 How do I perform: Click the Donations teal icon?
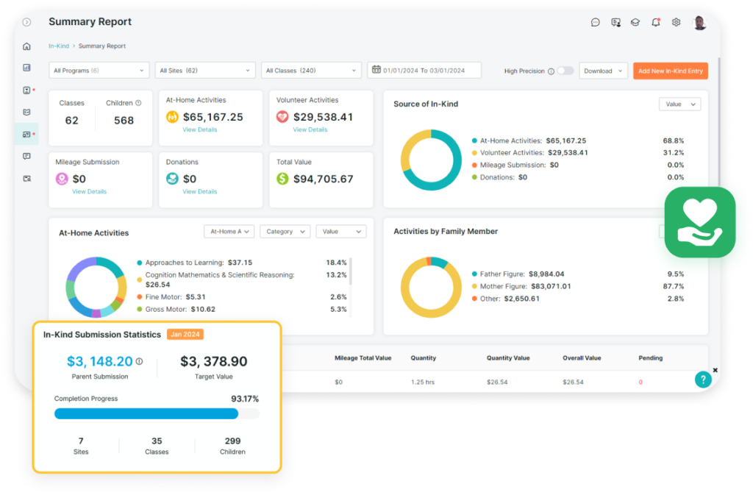coord(172,179)
